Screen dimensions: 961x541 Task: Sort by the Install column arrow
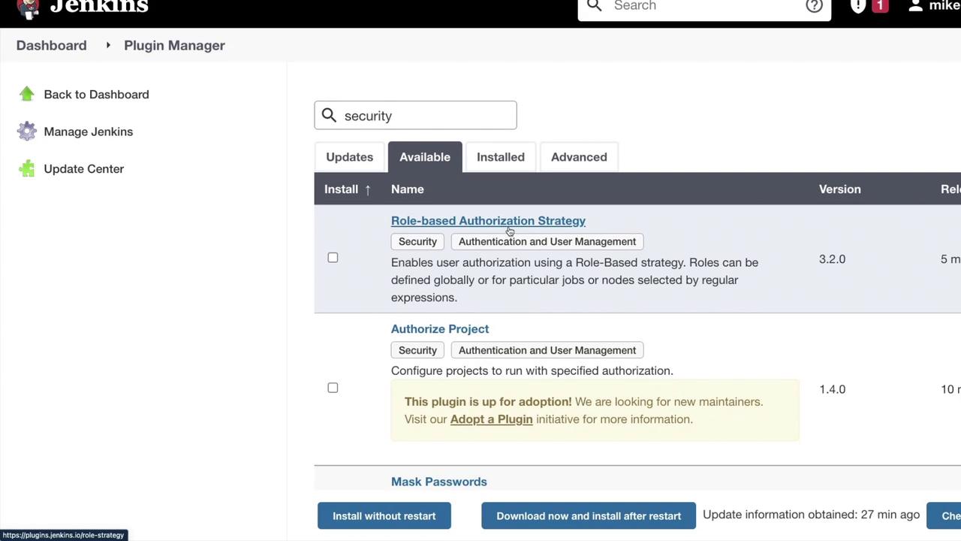click(x=367, y=189)
